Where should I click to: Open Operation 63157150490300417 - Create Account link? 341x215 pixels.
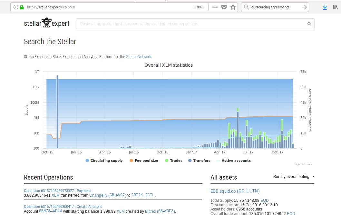click(x=63, y=207)
